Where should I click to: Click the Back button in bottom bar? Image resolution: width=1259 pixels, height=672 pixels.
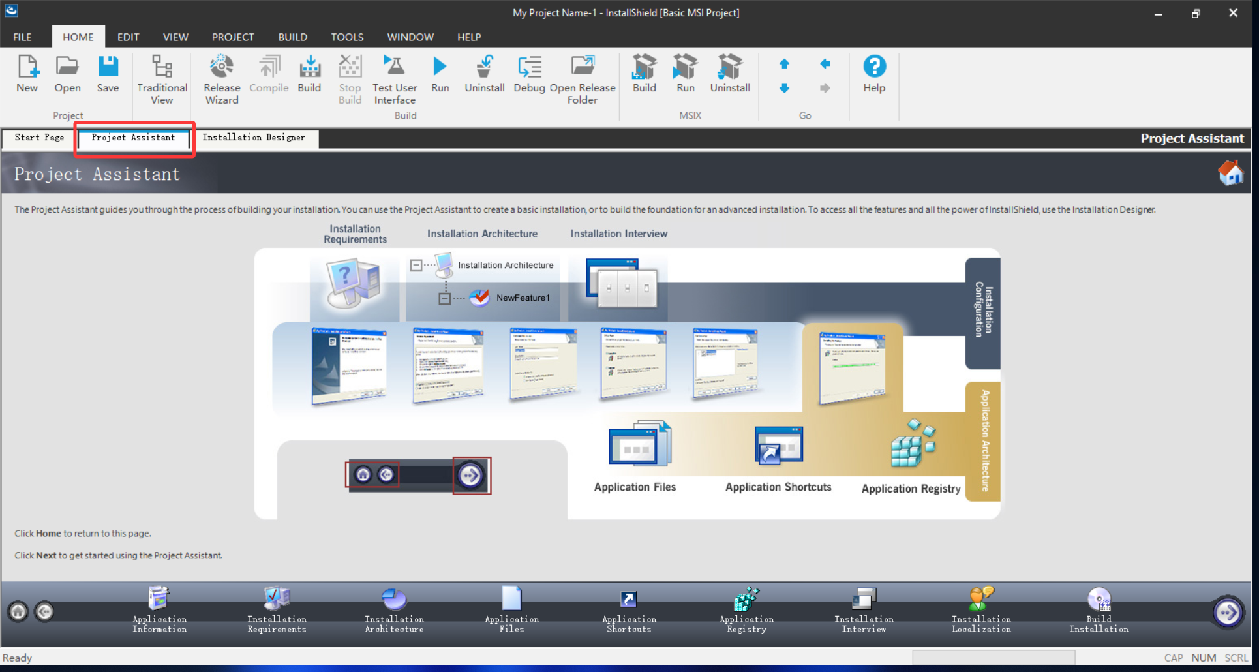pos(44,611)
